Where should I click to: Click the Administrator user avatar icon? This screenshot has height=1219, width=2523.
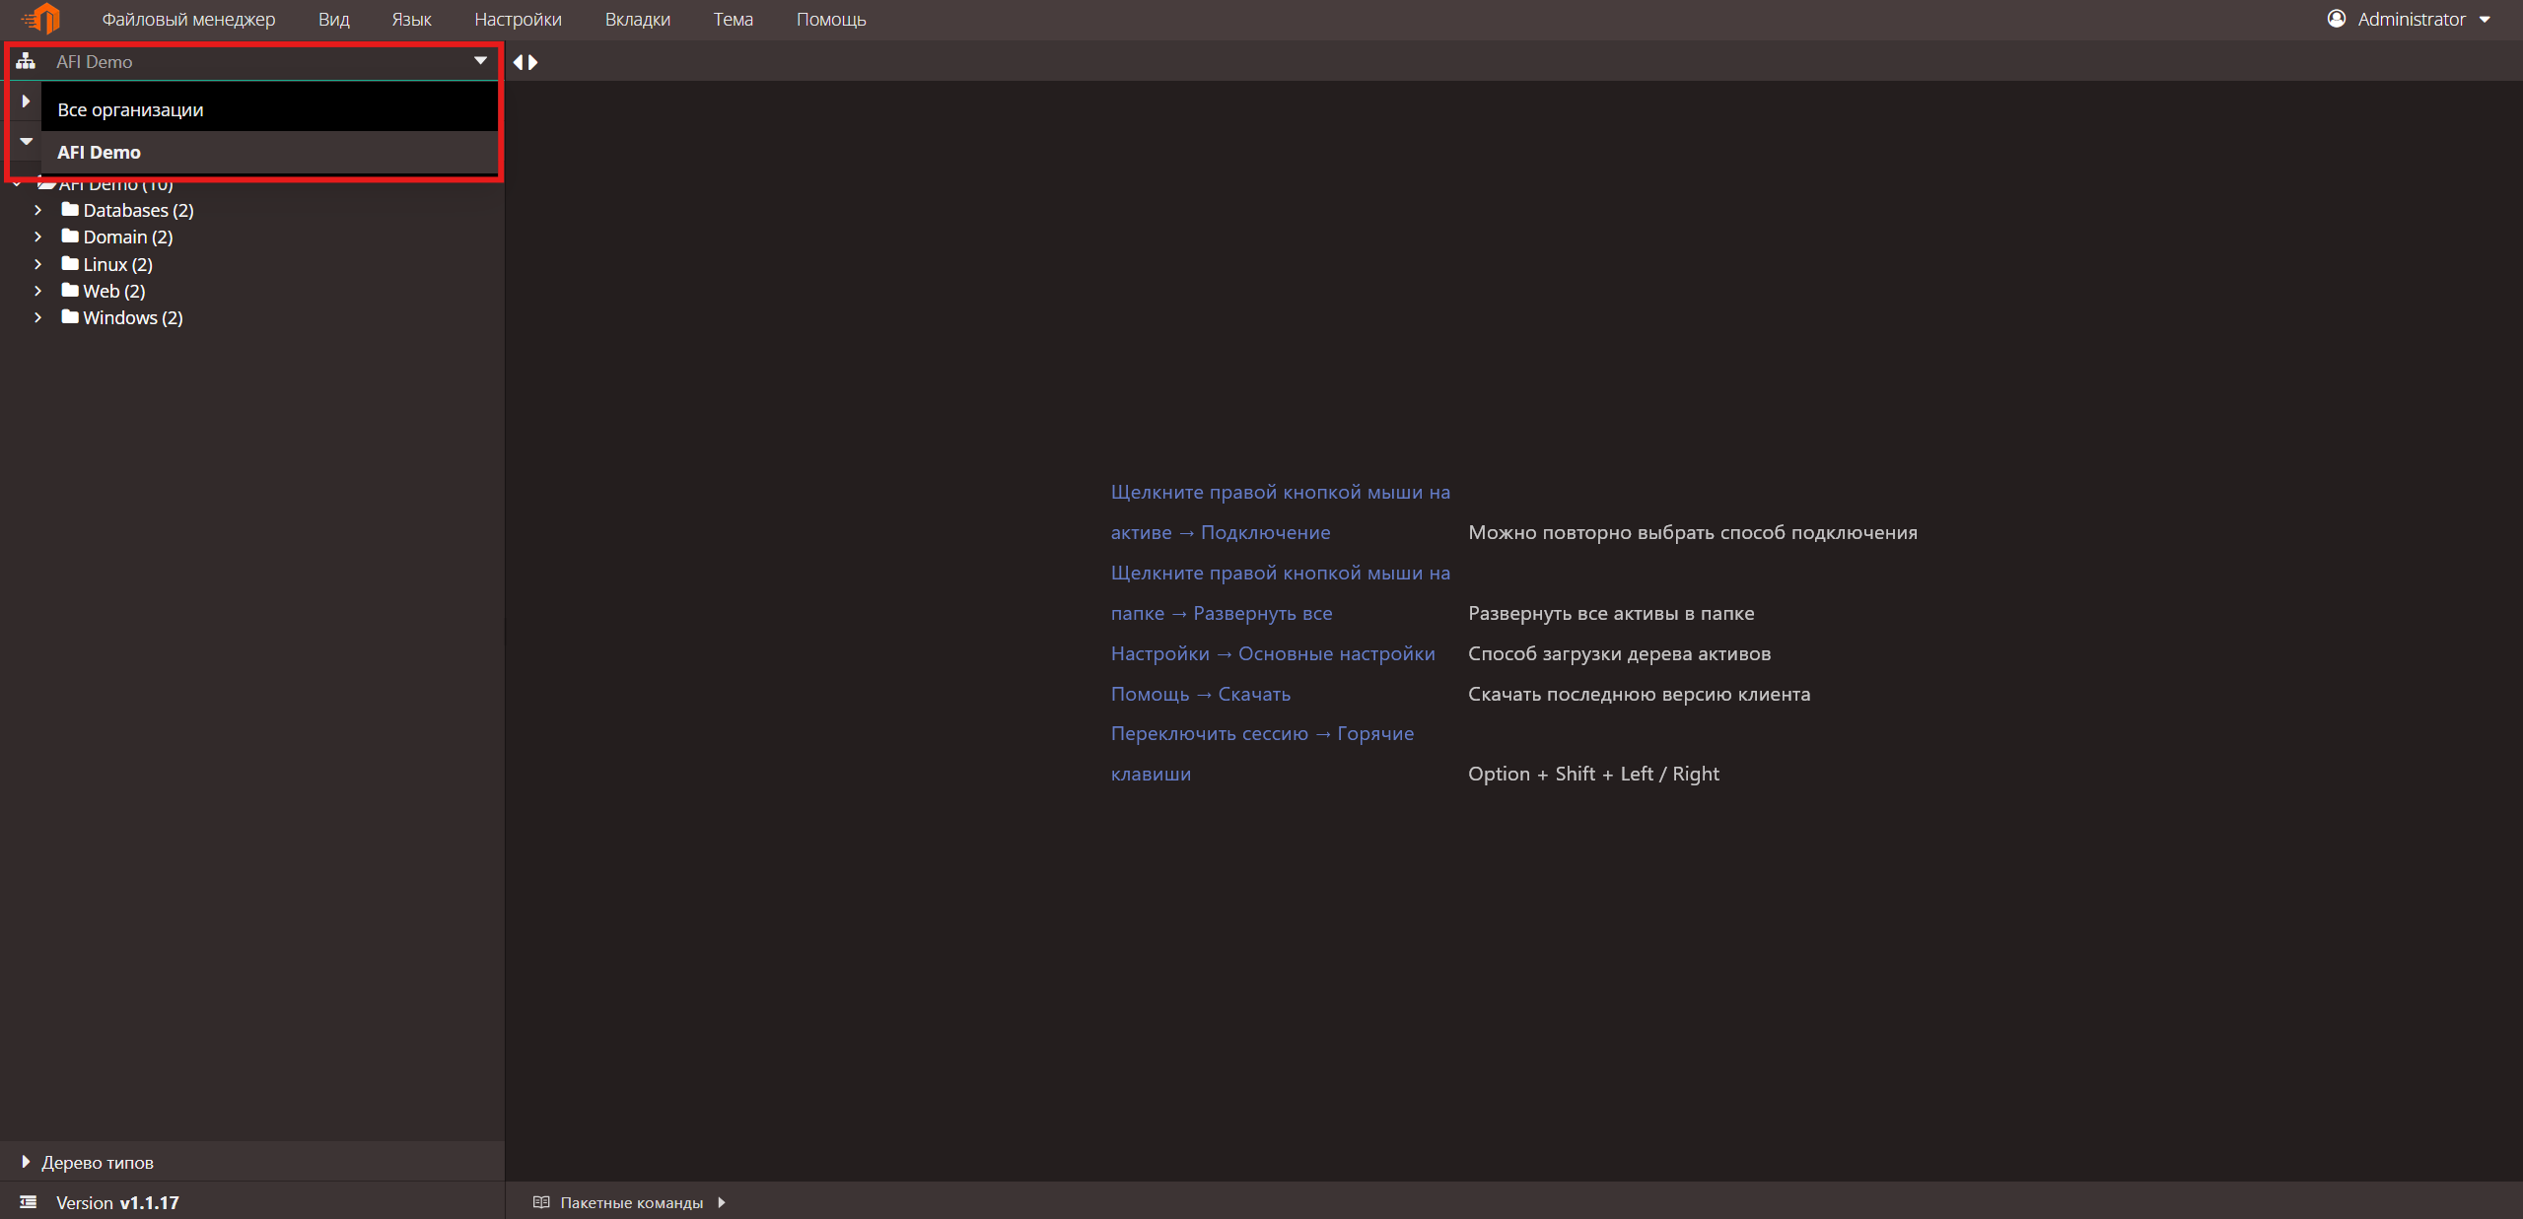(x=2336, y=19)
